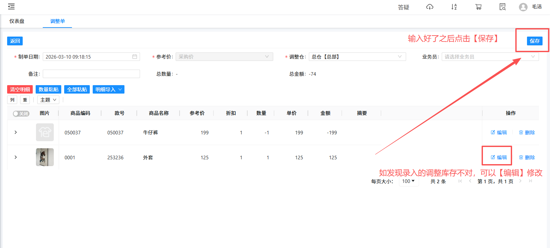Collapse the sidebar menu hamburger icon
The image size is (550, 248).
click(x=11, y=6)
